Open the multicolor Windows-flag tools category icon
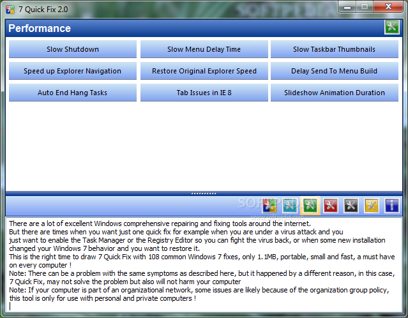Viewport: 408px width, 318px height. tap(269, 206)
